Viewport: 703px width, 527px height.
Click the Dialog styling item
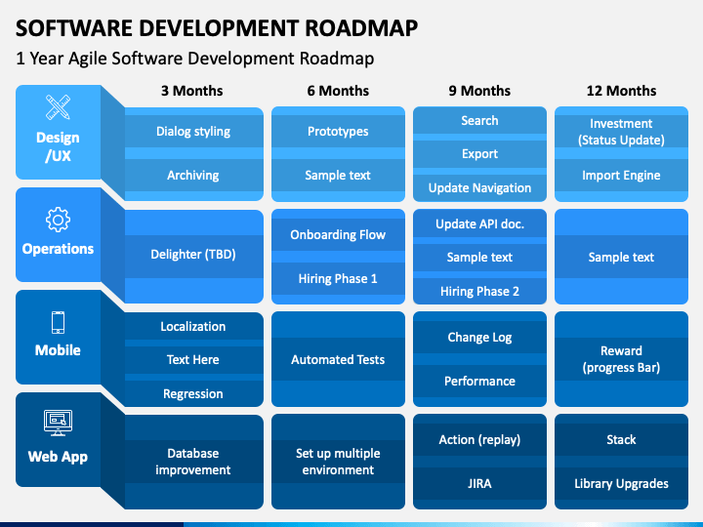point(193,132)
